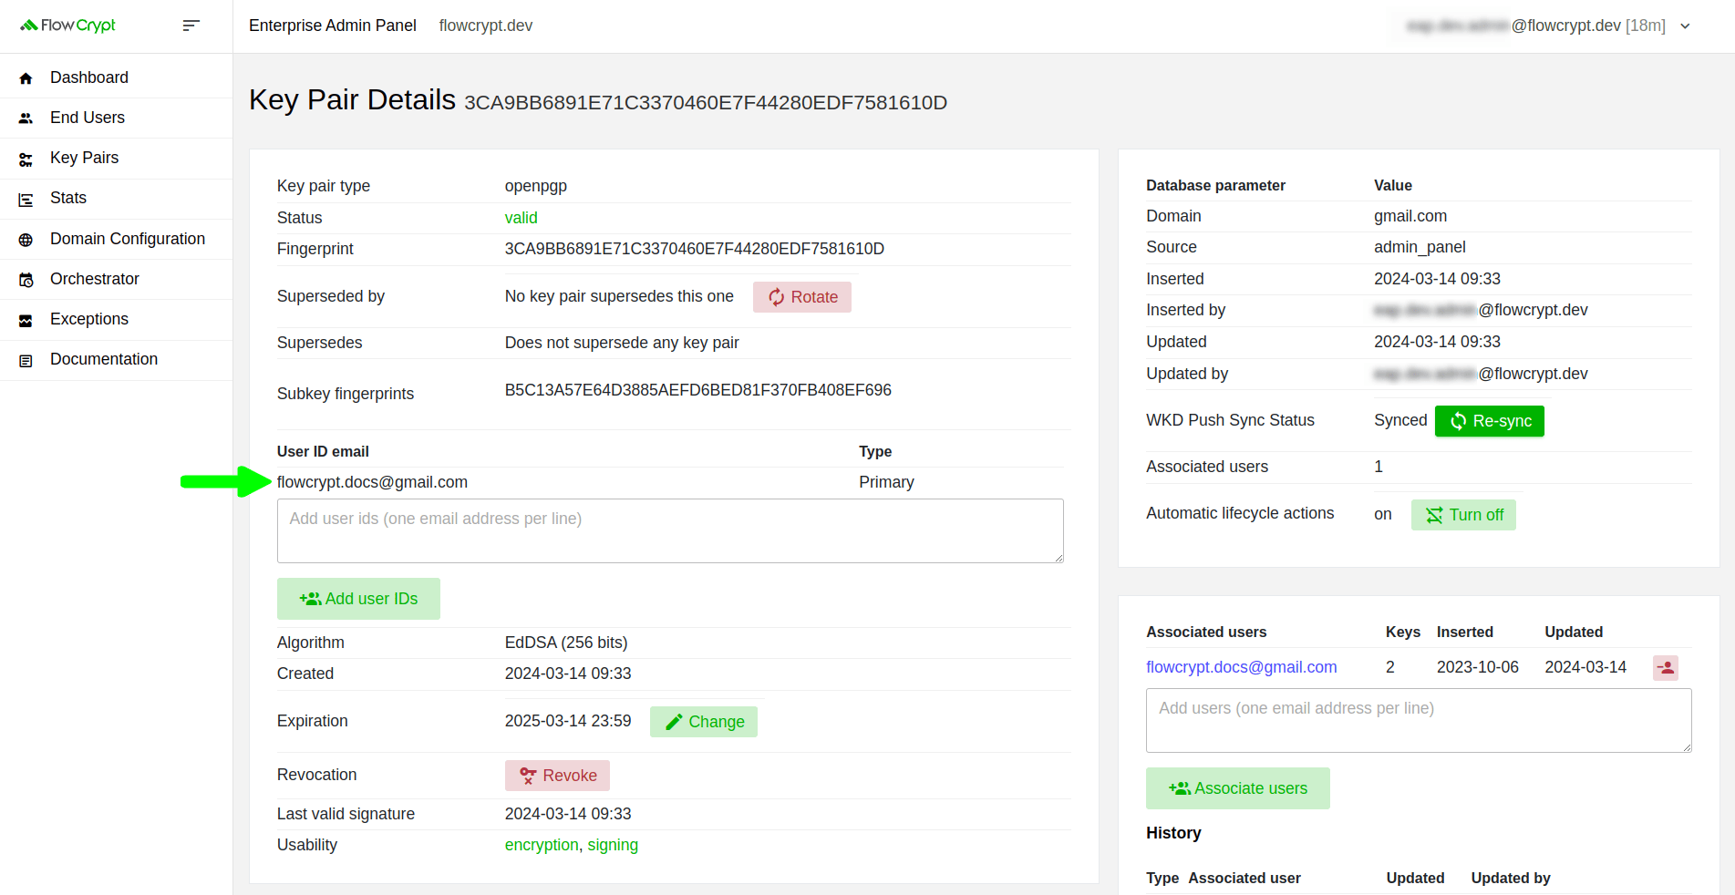
Task: Click the Key Pairs key icon
Action: tap(26, 159)
